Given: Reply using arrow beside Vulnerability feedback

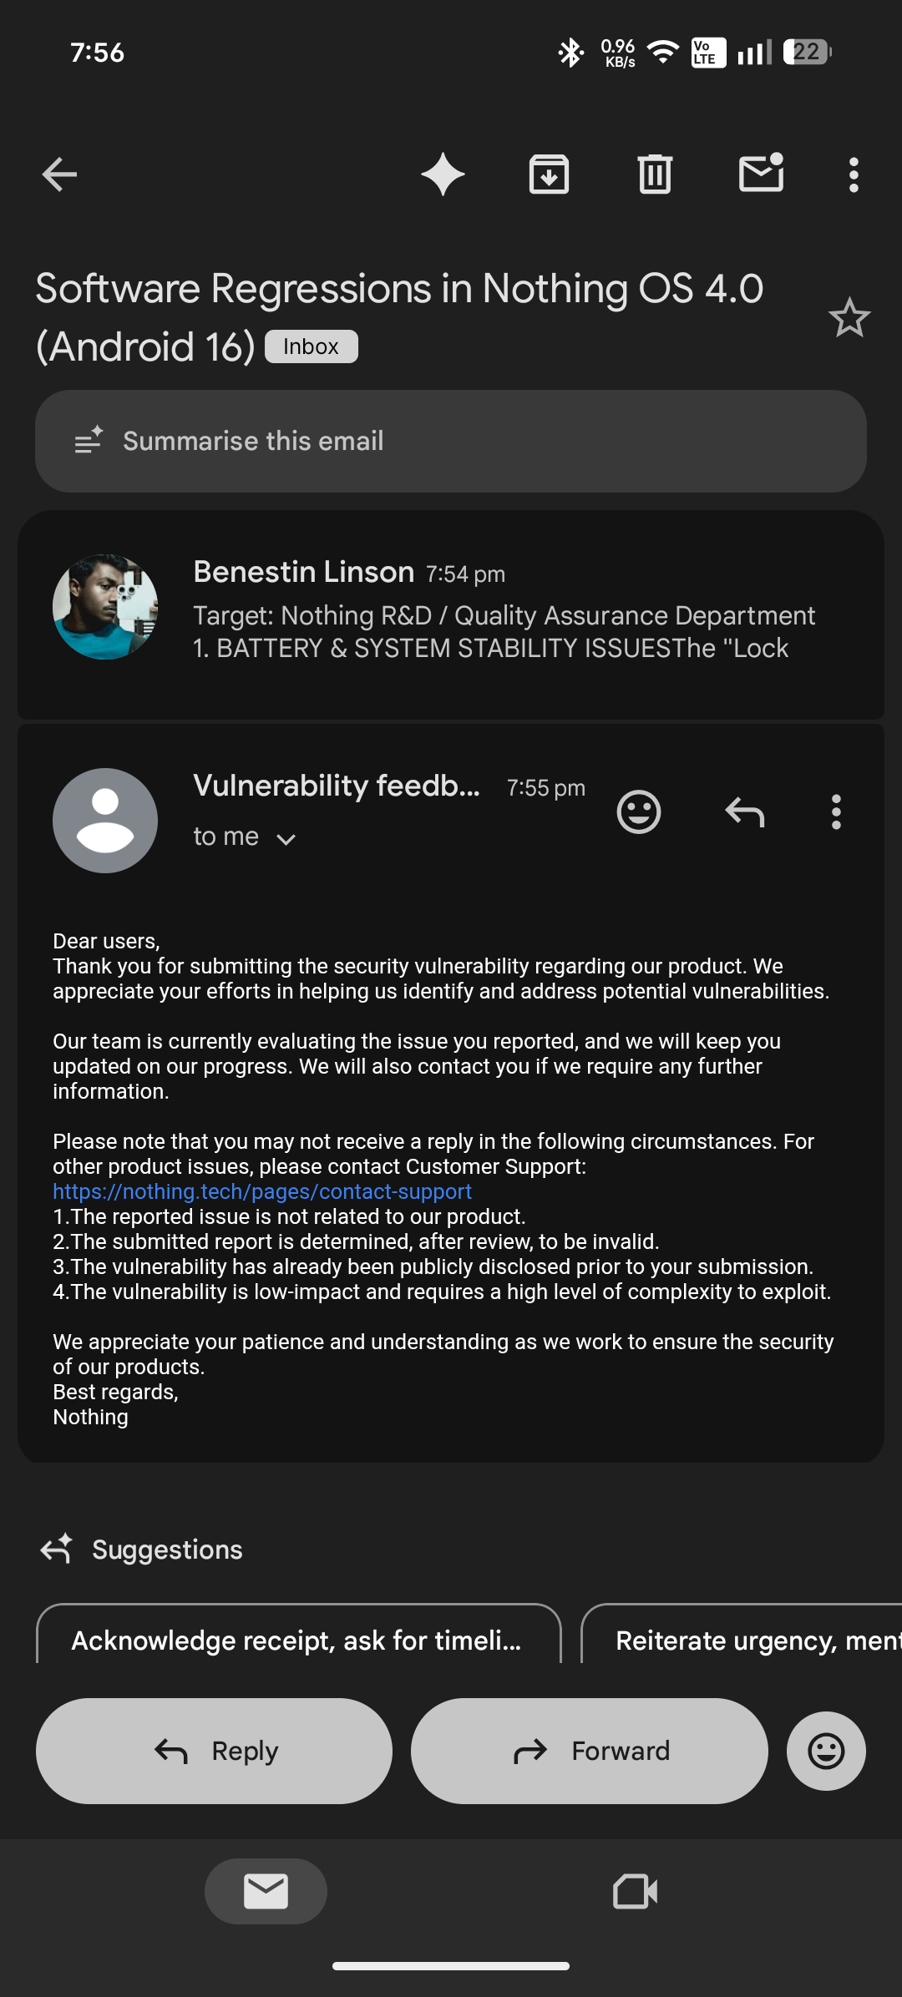Looking at the screenshot, I should click(744, 811).
